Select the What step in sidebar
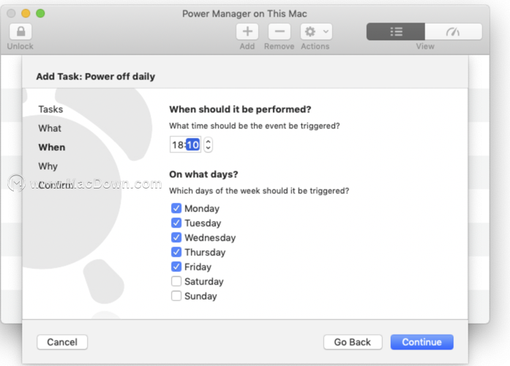Screen dimensions: 510x366 50,129
